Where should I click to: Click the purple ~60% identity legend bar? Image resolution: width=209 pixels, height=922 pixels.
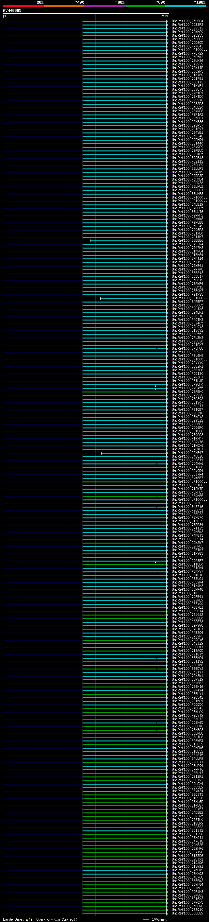coord(105,6)
